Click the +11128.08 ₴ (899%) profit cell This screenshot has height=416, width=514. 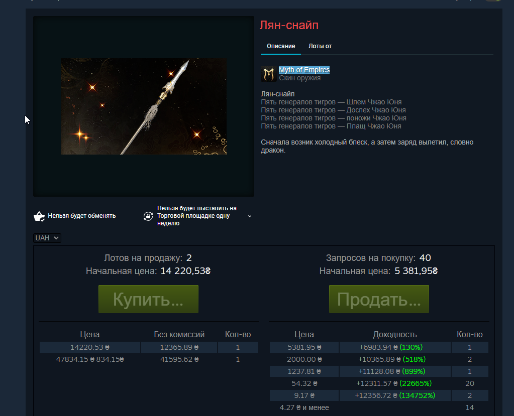coord(395,371)
